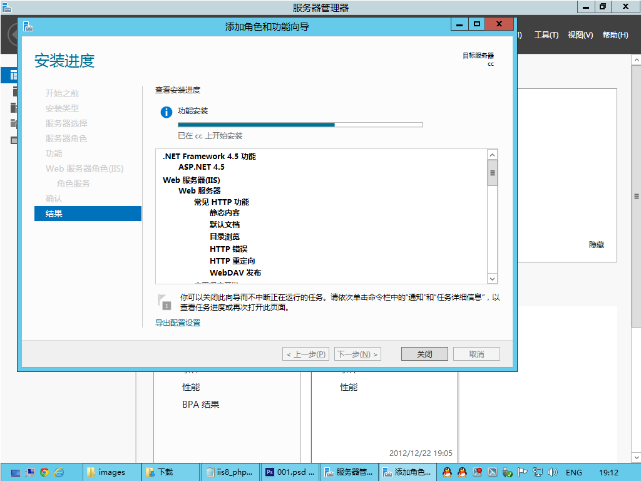Click the safely remove hardware tray icon
Screen dimensions: 641x481
pos(507,472)
